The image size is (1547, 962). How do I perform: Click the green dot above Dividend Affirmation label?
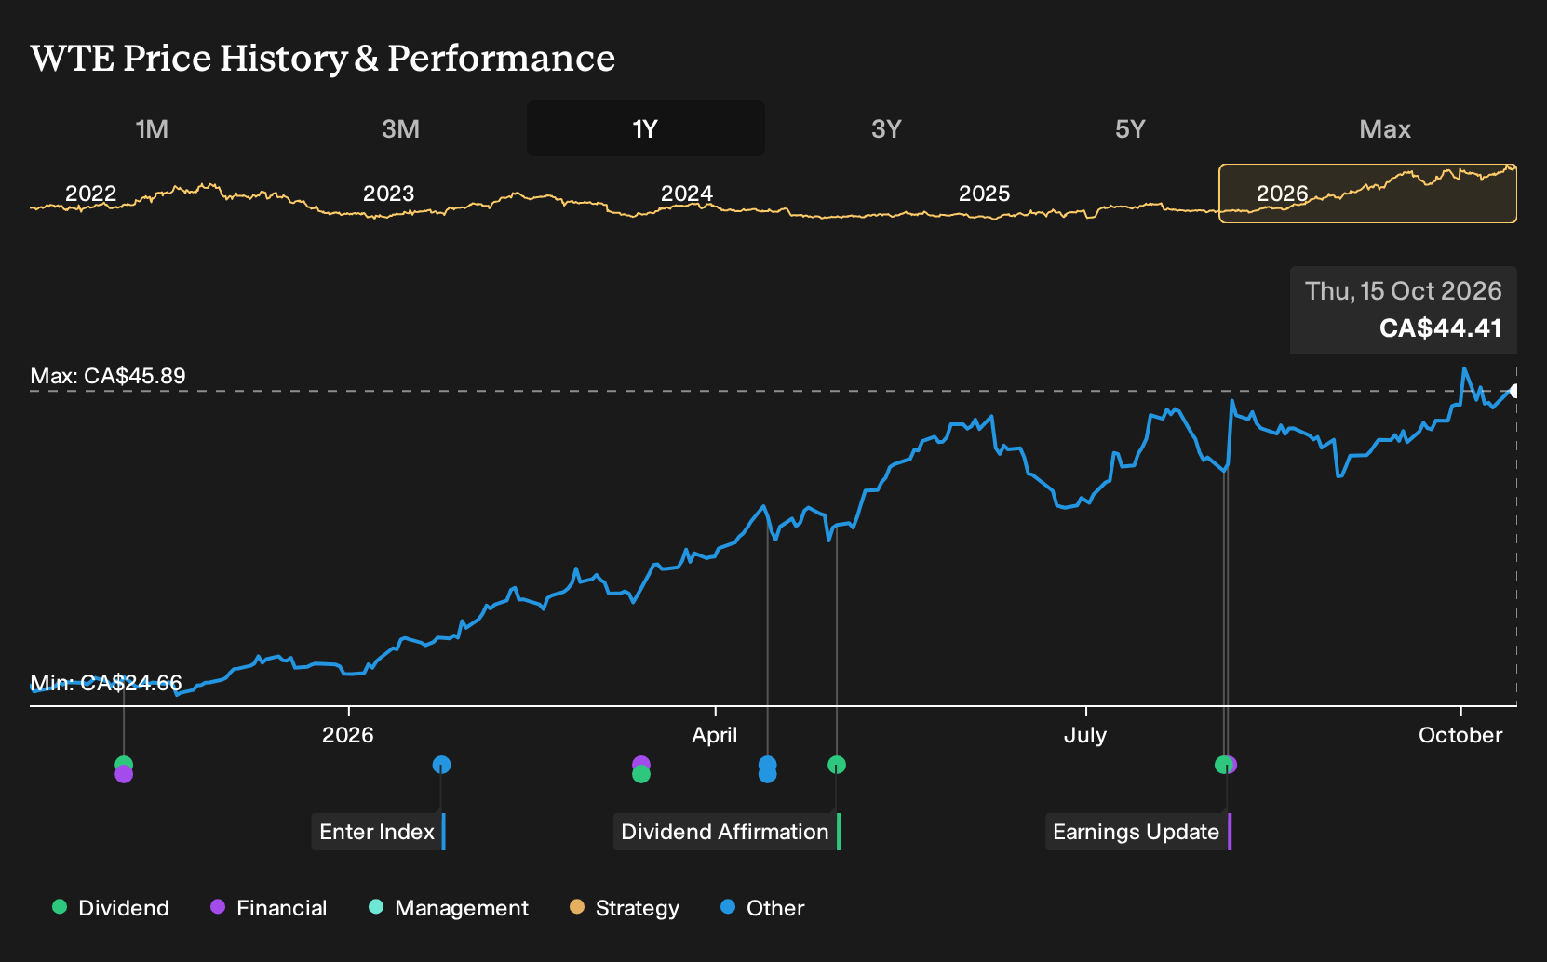click(837, 765)
